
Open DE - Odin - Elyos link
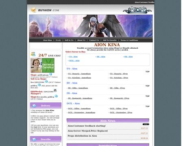coord(118,88)
